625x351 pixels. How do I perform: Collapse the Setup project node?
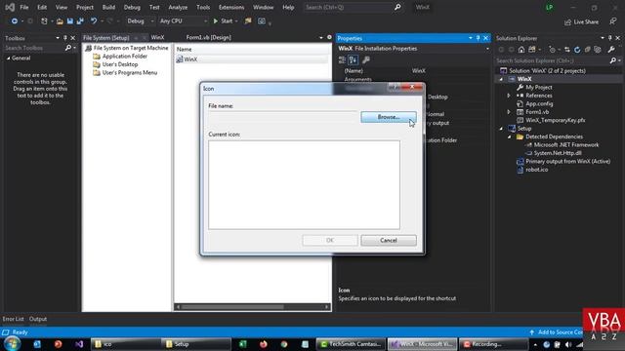(x=501, y=129)
